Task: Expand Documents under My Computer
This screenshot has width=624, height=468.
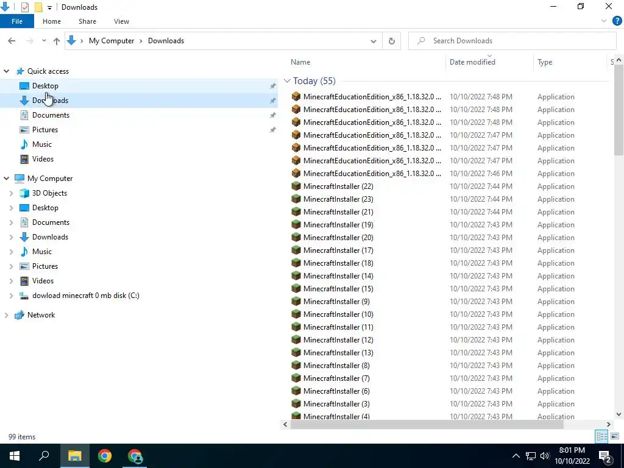Action: click(x=11, y=222)
